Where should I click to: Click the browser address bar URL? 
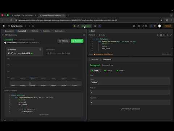coord(68,20)
